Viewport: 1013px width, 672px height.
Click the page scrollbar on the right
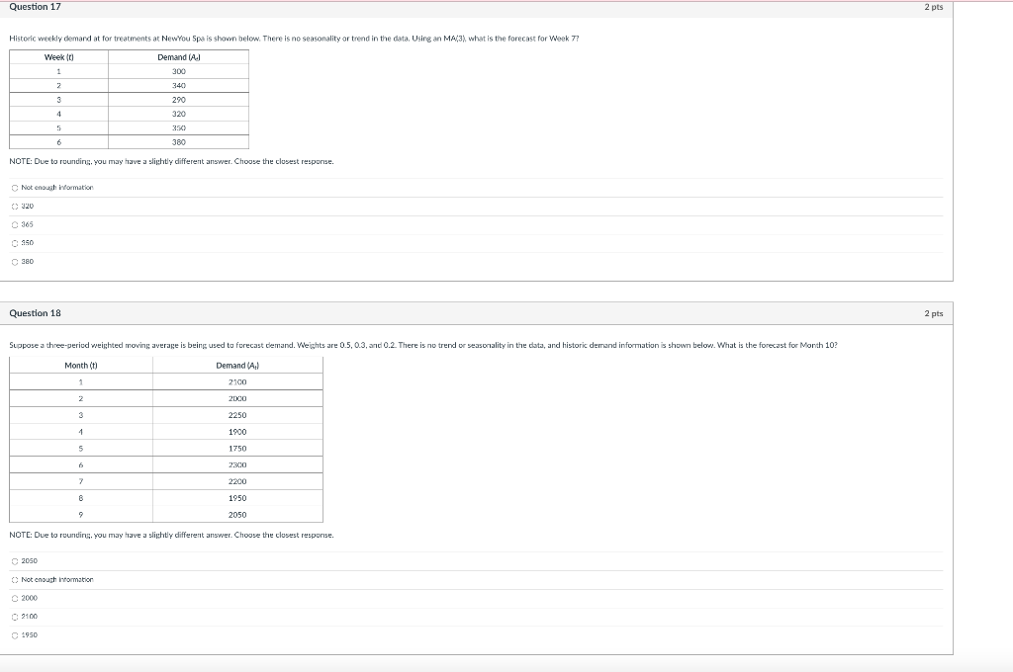1008,336
